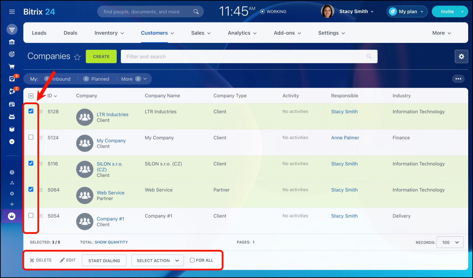Click LTR Inductries company avatar
The width and height of the screenshot is (473, 278).
[x=85, y=117]
